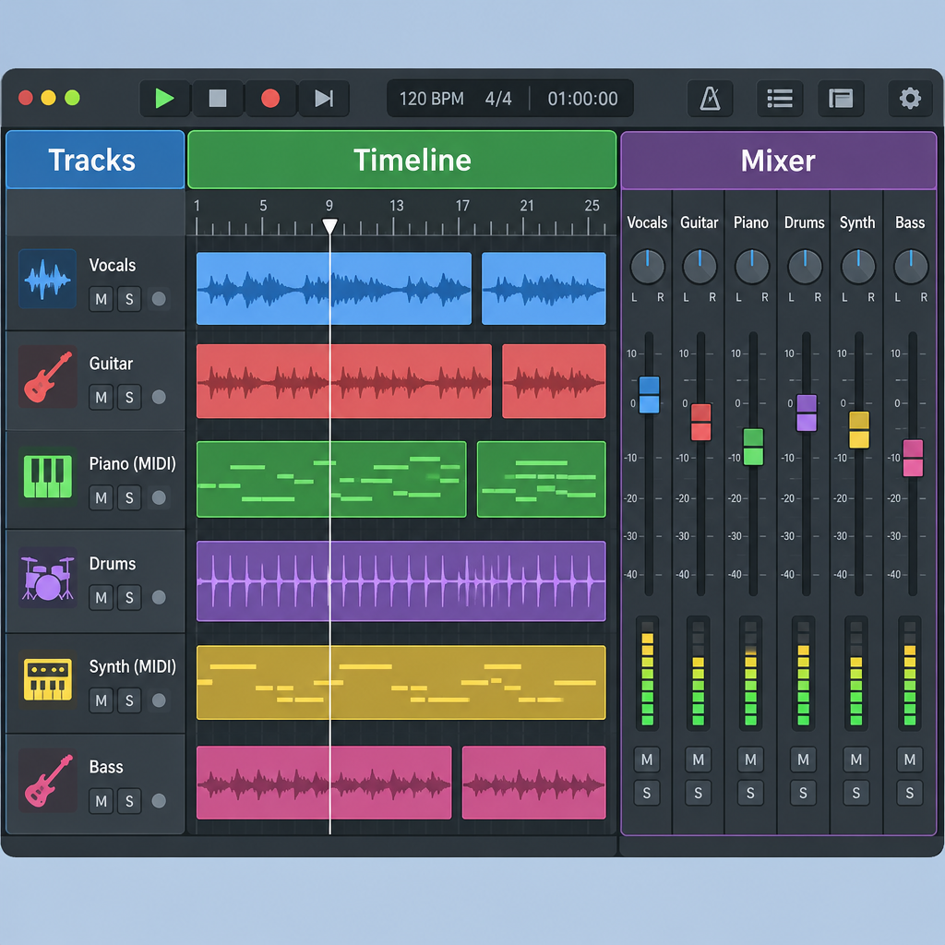Mute the Piano (MIDI) track
Image resolution: width=945 pixels, height=945 pixels.
[x=102, y=497]
